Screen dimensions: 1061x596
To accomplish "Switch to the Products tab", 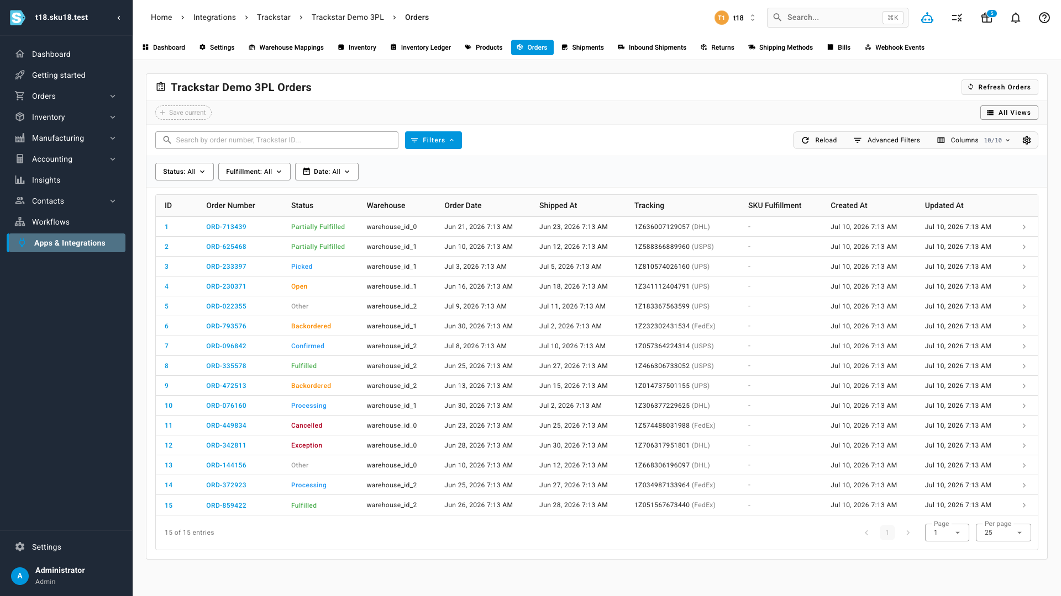I will pyautogui.click(x=484, y=47).
